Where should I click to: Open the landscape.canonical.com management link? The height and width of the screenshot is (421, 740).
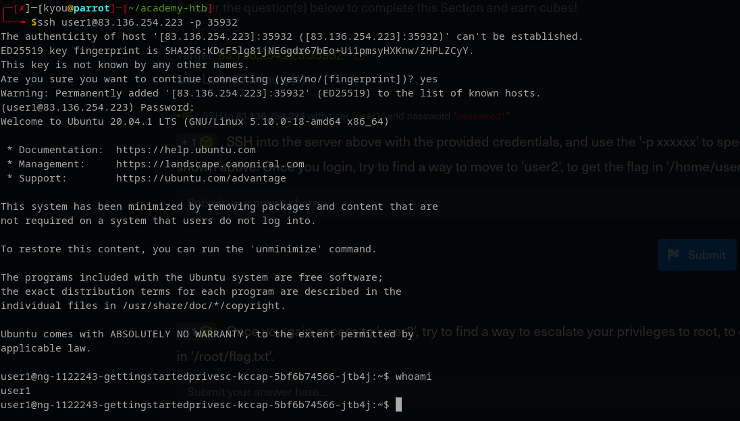210,164
